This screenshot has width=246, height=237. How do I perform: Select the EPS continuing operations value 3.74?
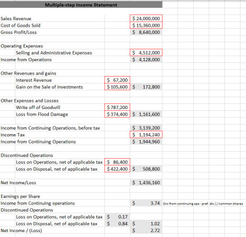point(146,203)
